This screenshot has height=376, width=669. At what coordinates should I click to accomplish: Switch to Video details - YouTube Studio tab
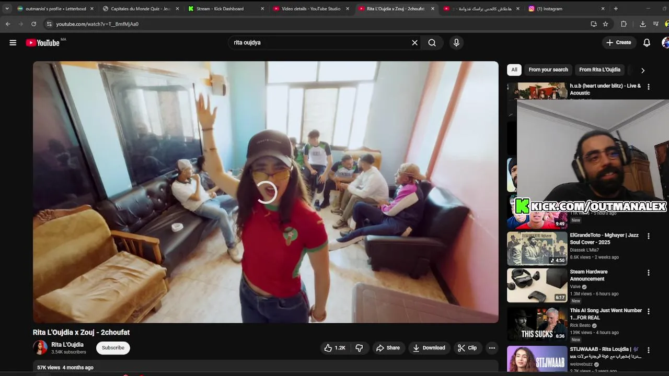[x=310, y=9]
